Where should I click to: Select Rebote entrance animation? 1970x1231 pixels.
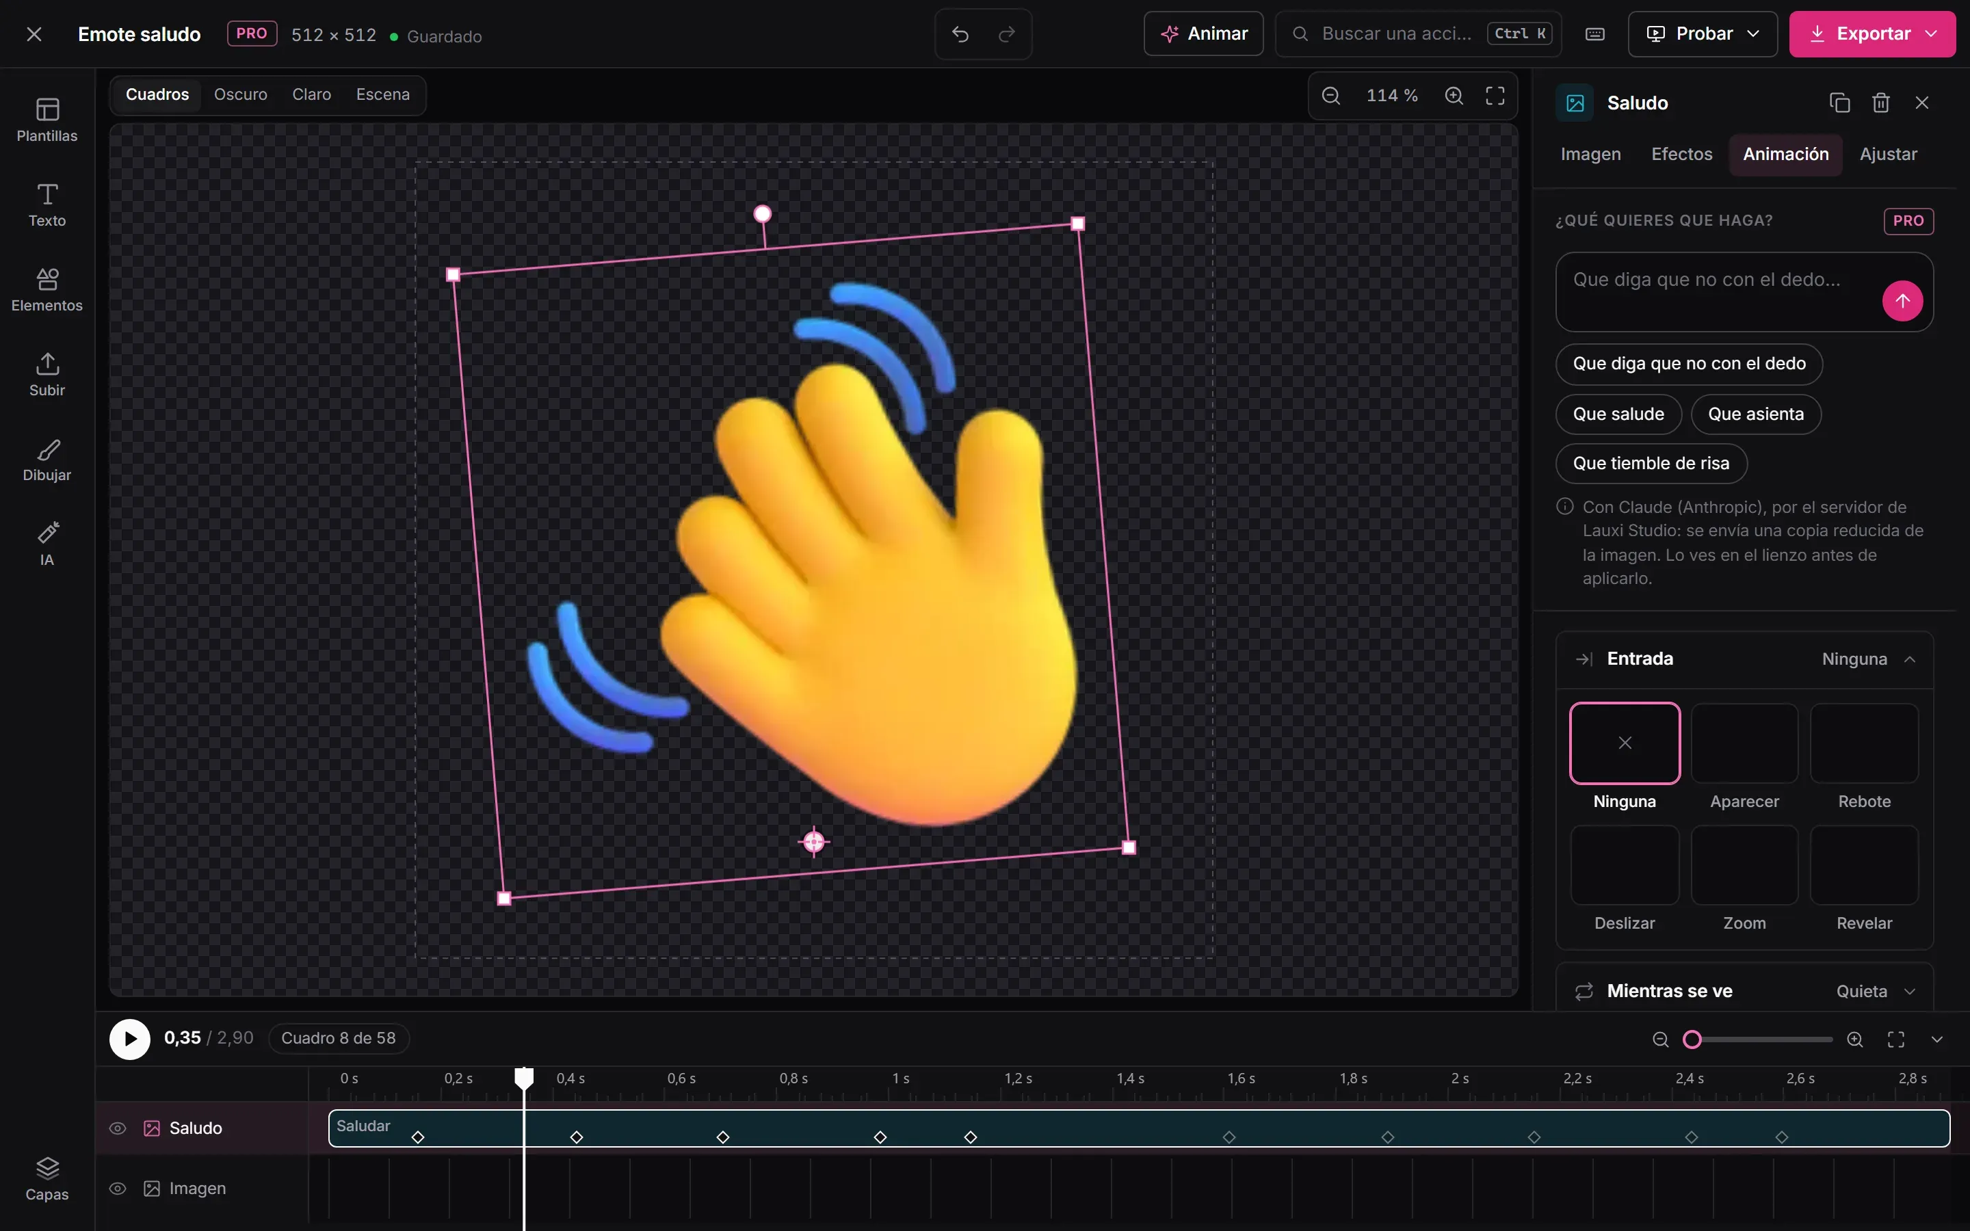(x=1864, y=756)
